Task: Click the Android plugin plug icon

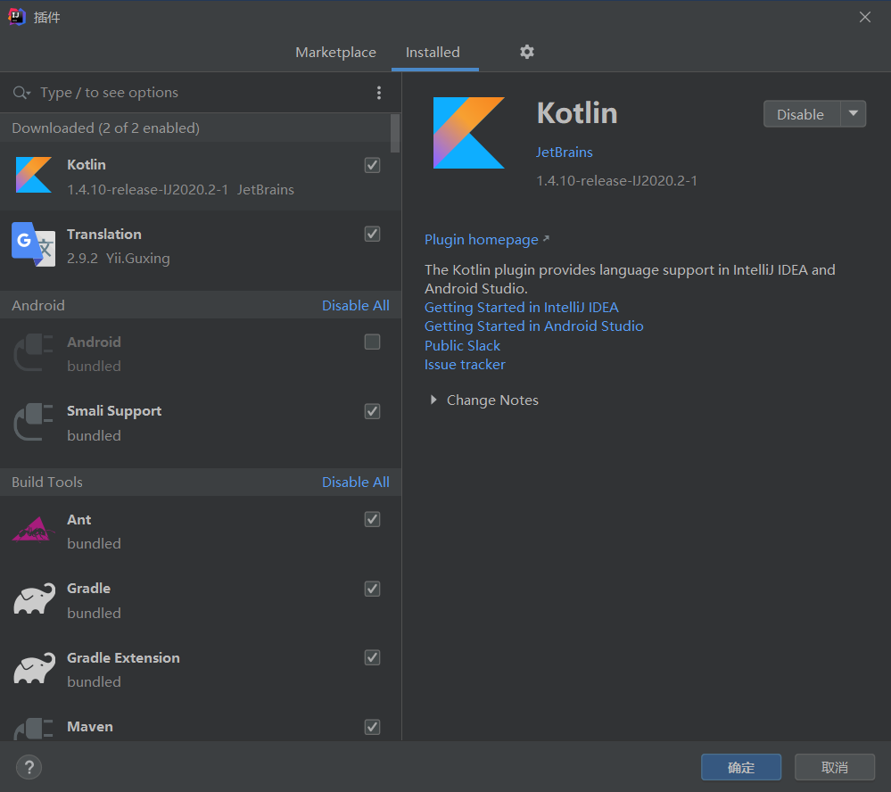Action: click(34, 353)
